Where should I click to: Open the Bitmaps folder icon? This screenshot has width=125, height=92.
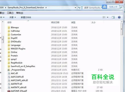[9, 27]
